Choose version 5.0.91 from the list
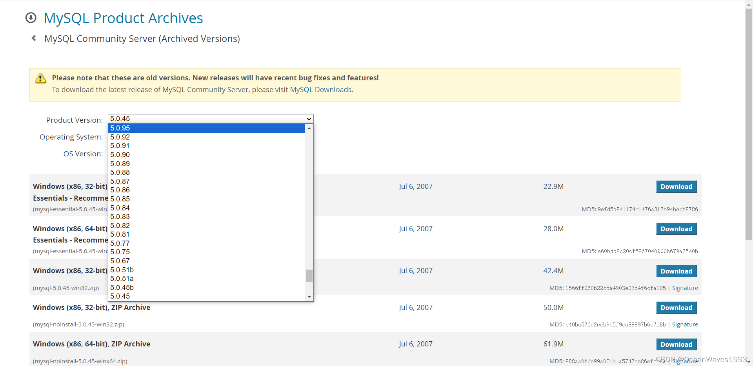Viewport: 753px width, 366px height. tap(207, 146)
